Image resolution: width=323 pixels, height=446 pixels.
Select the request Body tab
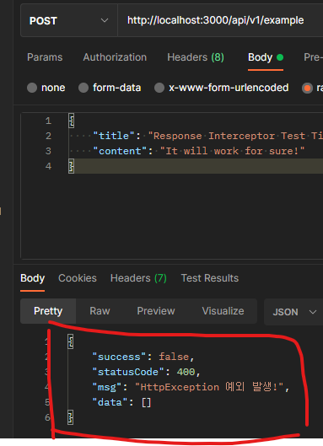point(266,57)
